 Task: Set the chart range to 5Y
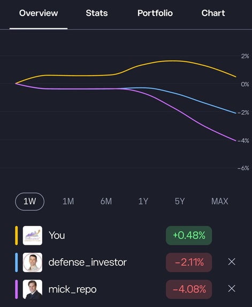180,201
